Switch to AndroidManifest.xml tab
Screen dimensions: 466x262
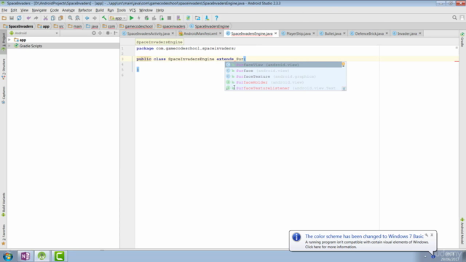(x=200, y=33)
